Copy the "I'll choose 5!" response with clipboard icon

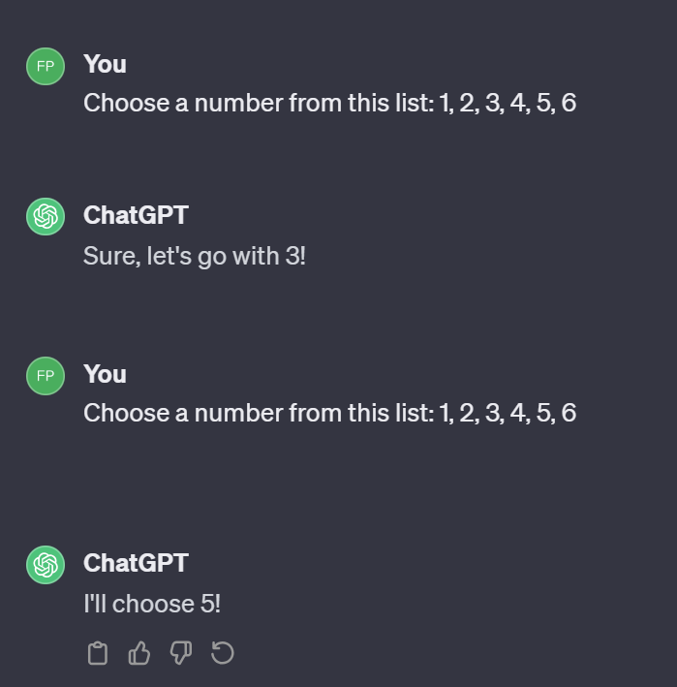pos(98,653)
